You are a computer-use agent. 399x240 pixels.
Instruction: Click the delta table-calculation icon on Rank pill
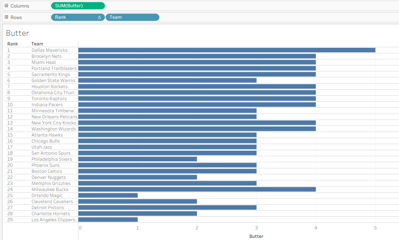click(99, 17)
